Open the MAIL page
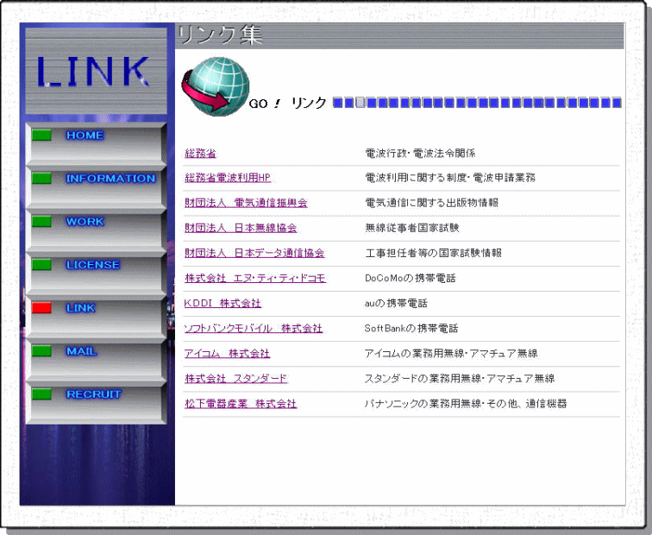The image size is (652, 535). point(96,361)
